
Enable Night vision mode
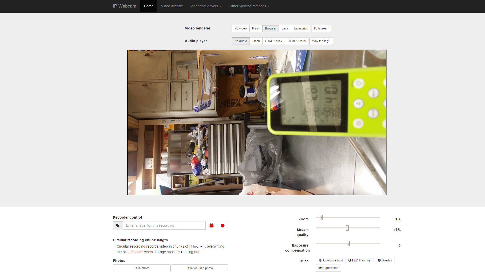[328, 268]
